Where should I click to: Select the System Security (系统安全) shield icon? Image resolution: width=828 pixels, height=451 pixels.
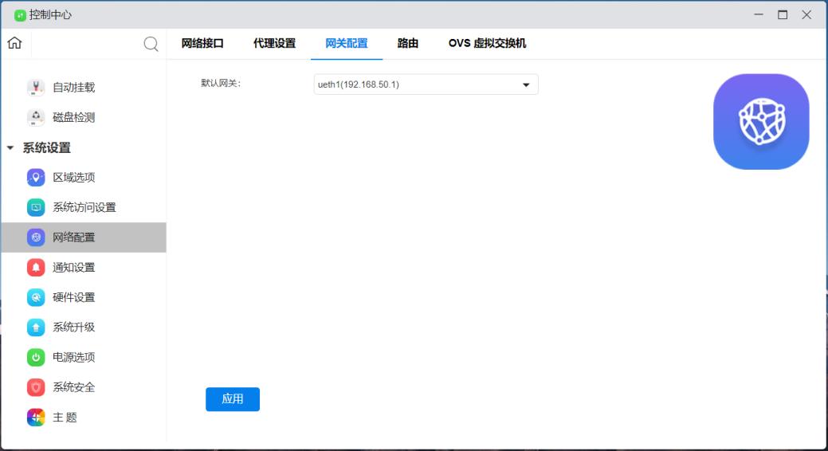(x=36, y=387)
